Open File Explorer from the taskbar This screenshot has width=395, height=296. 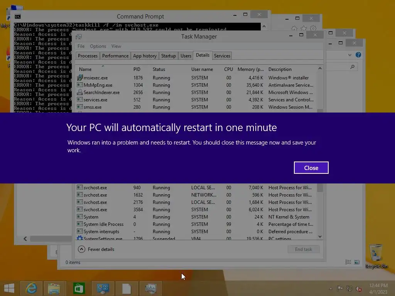point(54,288)
